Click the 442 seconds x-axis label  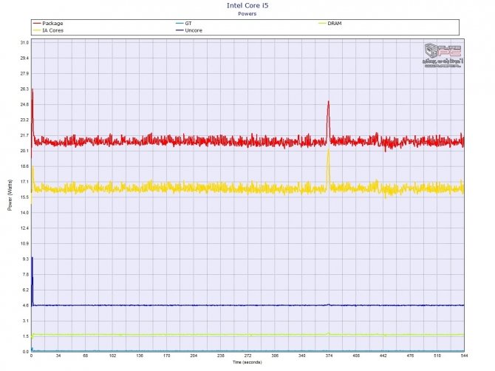[383, 355]
